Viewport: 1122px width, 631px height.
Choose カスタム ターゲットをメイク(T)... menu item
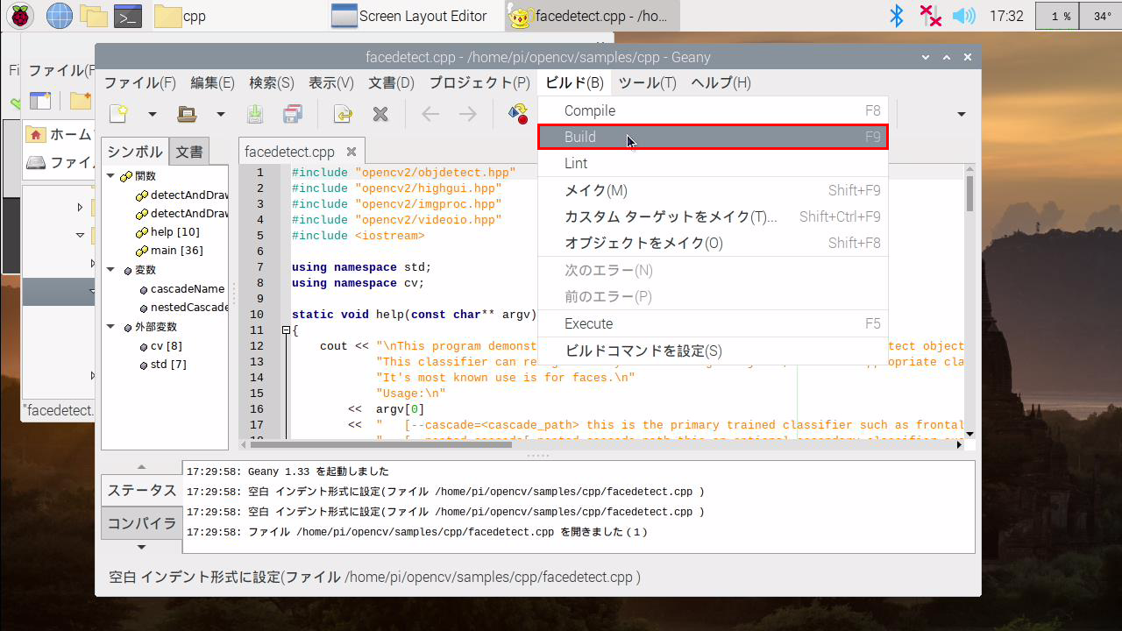(713, 216)
